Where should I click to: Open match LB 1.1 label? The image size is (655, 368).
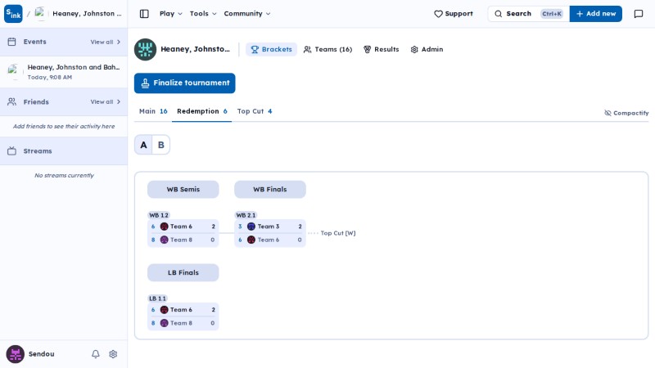pos(157,298)
